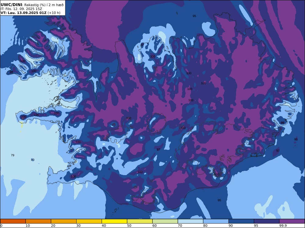Screen dimensions: 305x228
Task: Click the map value '98' on the Westfjords
Action: (11, 72)
